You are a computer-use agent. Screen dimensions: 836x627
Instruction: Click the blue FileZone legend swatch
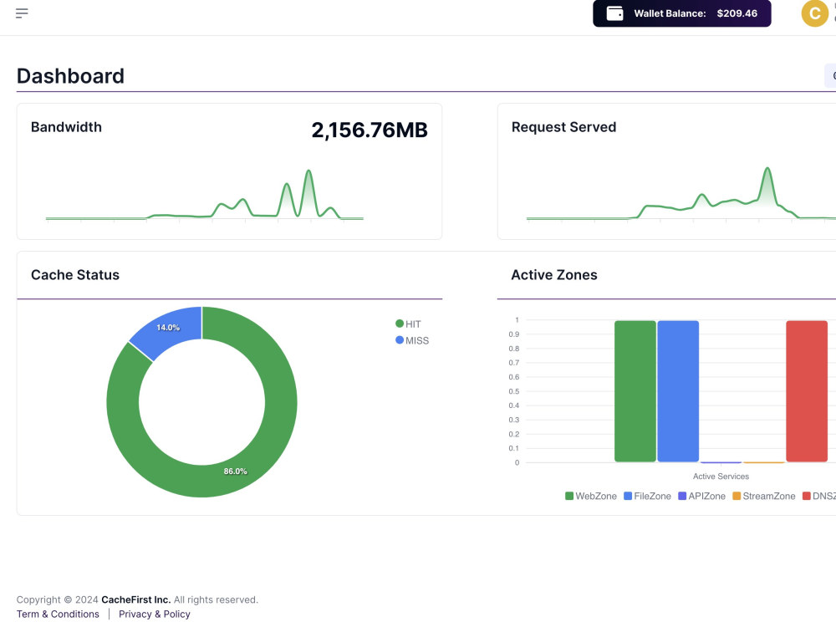pyautogui.click(x=628, y=496)
